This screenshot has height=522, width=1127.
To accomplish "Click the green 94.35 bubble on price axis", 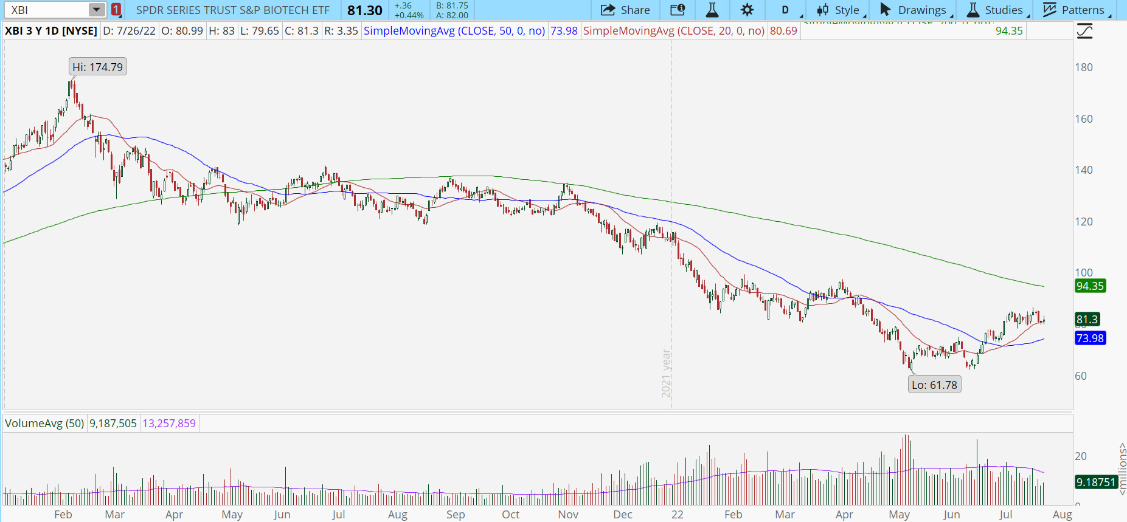I will click(x=1090, y=286).
